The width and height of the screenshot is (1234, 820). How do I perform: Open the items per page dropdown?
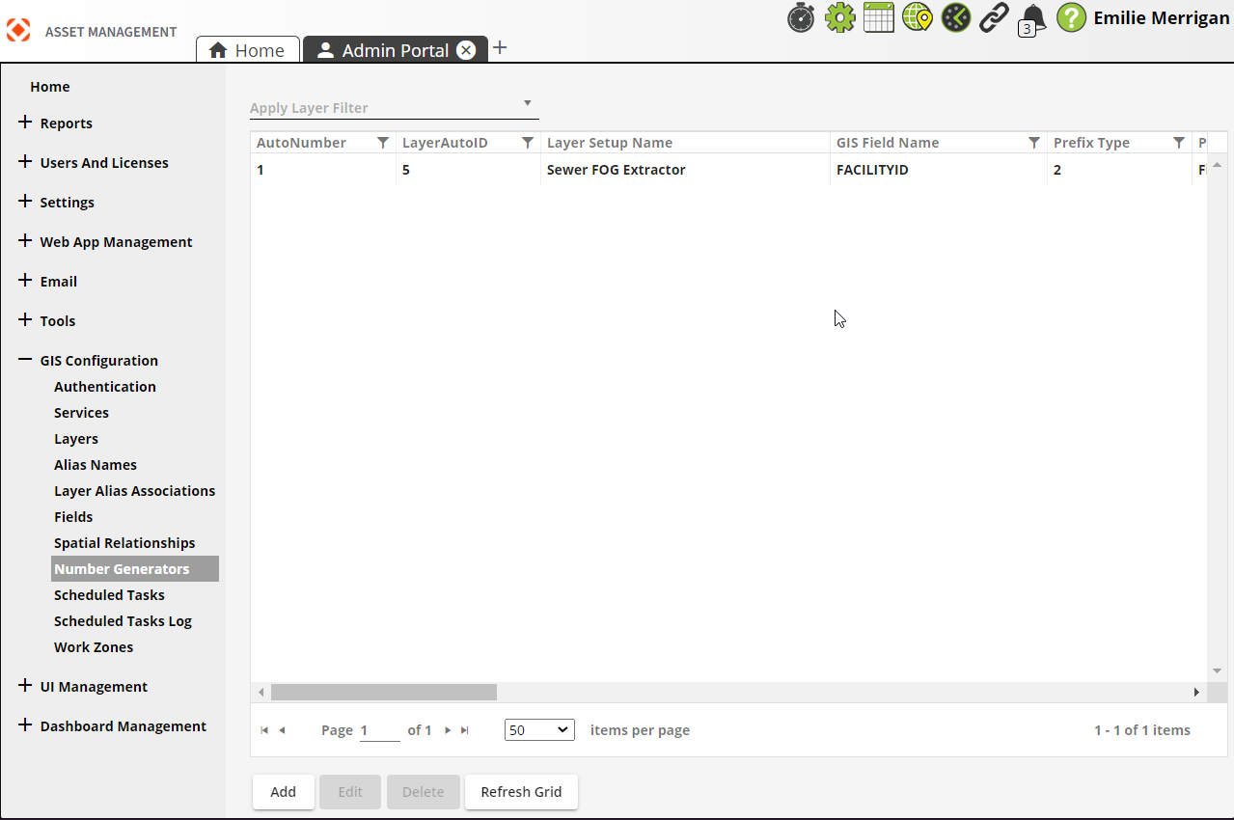(539, 730)
